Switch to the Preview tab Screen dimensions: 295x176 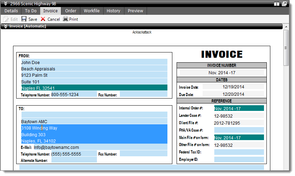135,11
